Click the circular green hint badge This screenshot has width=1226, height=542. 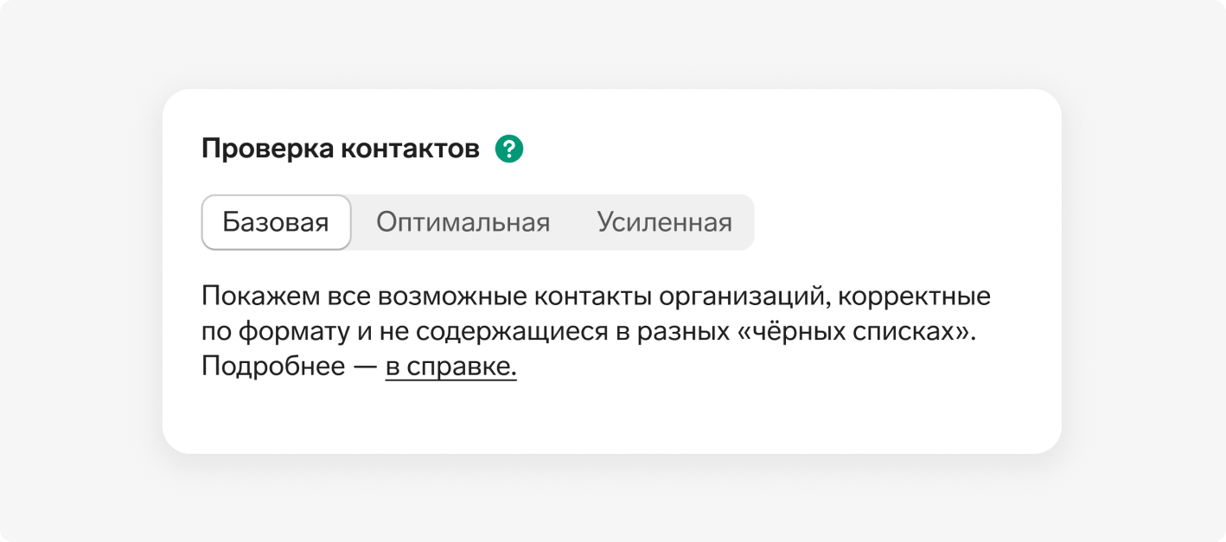(x=509, y=150)
